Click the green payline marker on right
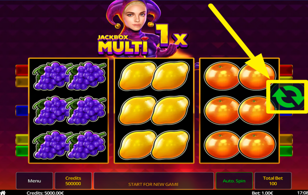 286,151
